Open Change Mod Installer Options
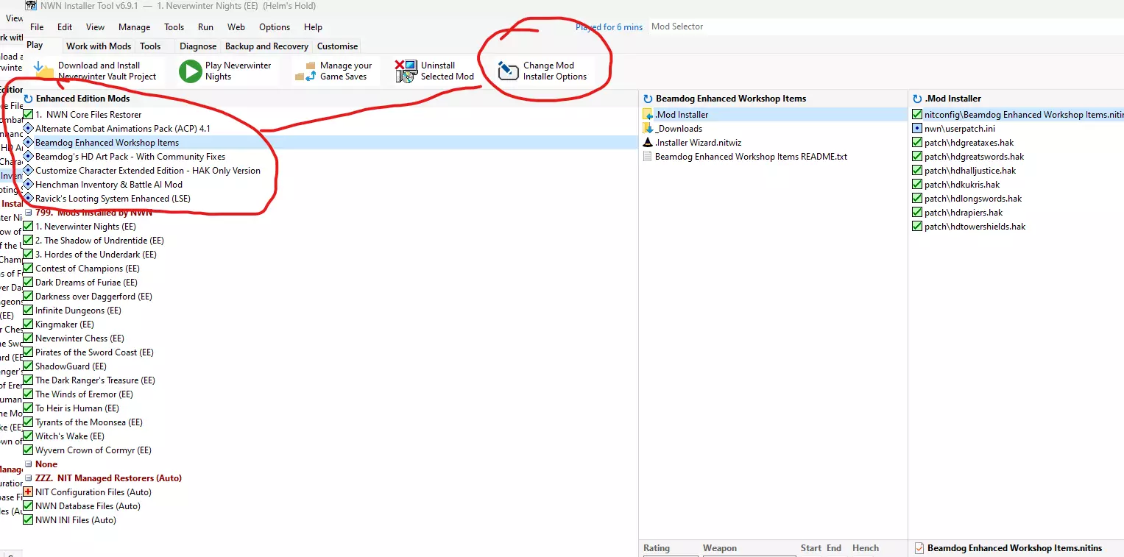The image size is (1124, 557). tap(543, 71)
